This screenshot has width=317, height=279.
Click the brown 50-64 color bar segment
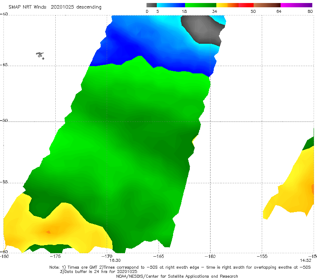[267, 5]
